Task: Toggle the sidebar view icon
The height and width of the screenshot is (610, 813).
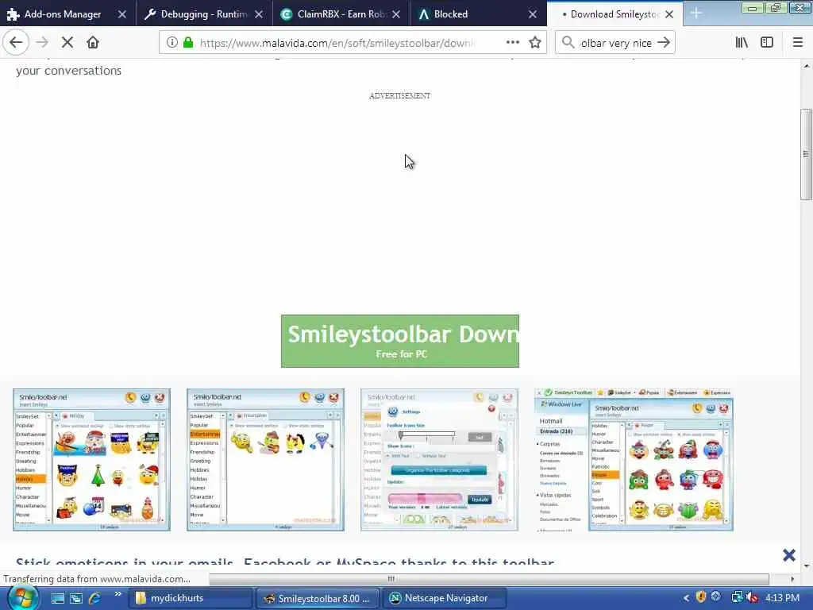Action: click(767, 43)
